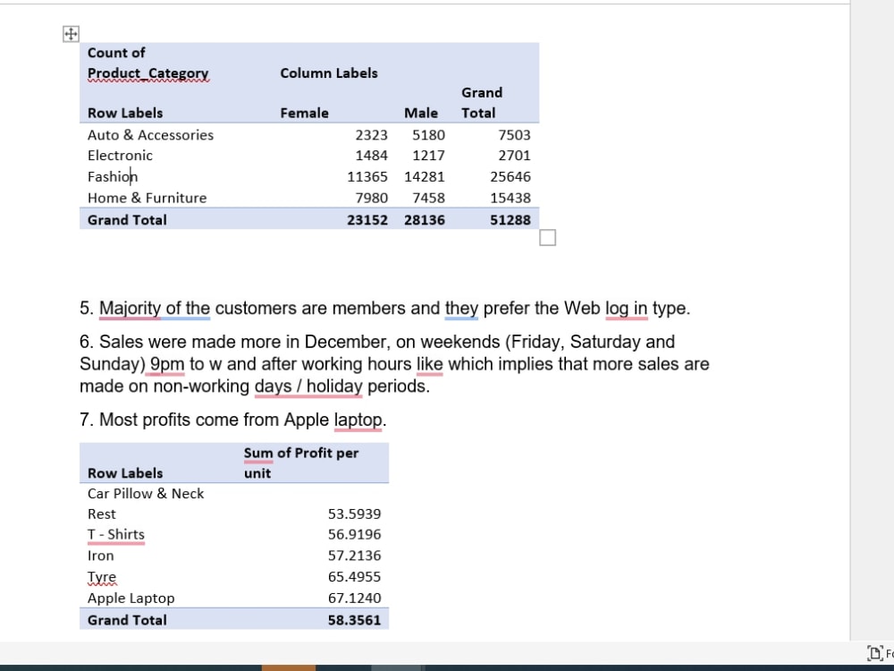Click 'Sum of Profit per unit' header

coord(301,463)
